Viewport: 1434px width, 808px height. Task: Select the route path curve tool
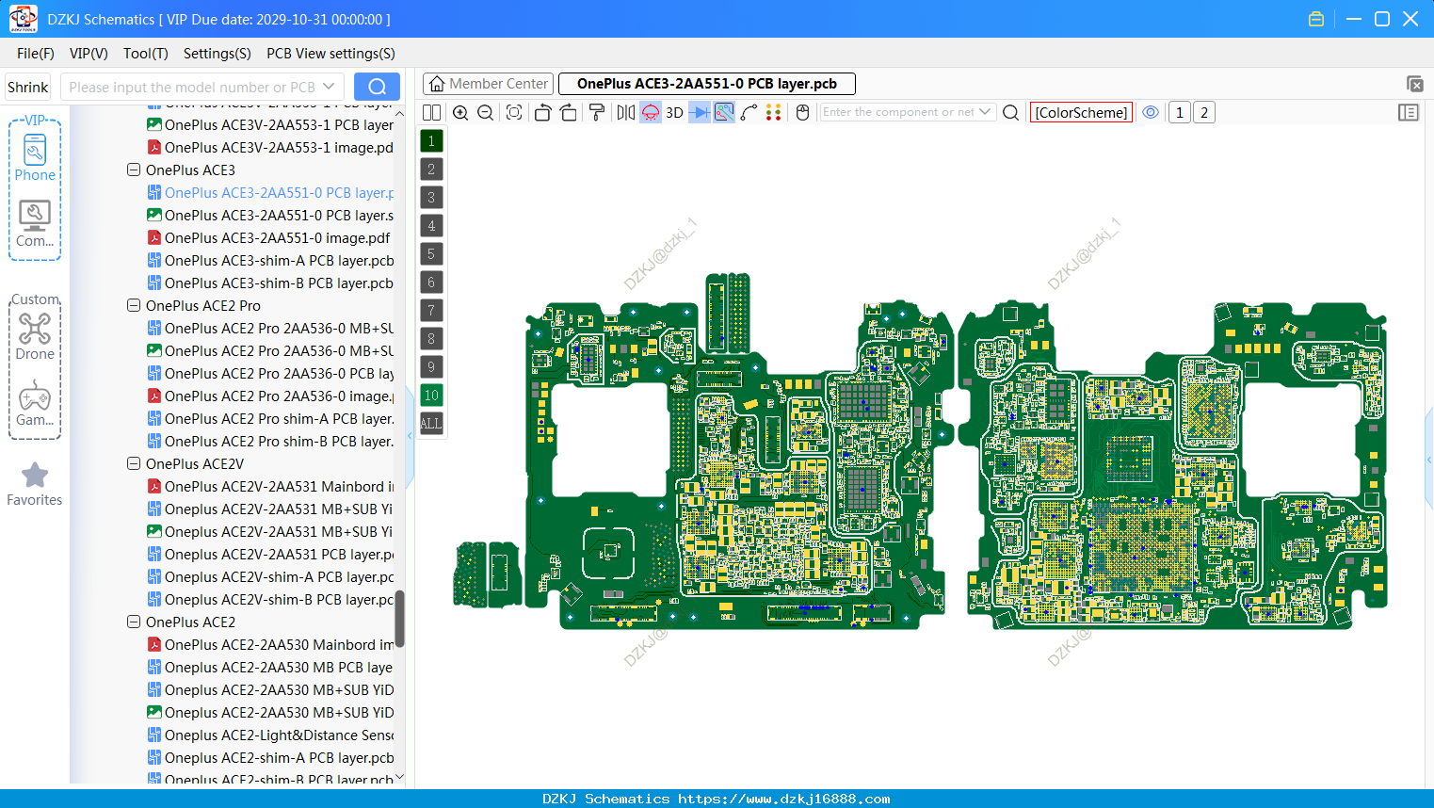click(x=749, y=113)
